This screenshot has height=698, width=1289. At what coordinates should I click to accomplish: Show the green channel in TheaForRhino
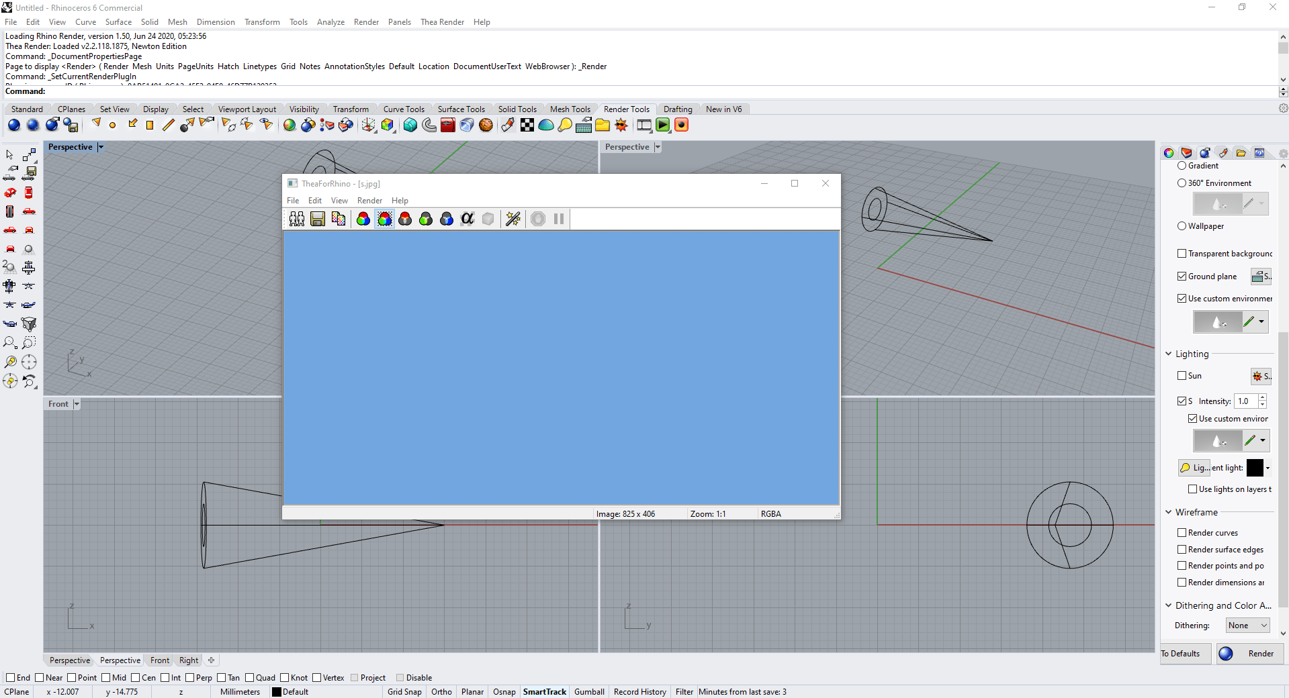pos(426,219)
